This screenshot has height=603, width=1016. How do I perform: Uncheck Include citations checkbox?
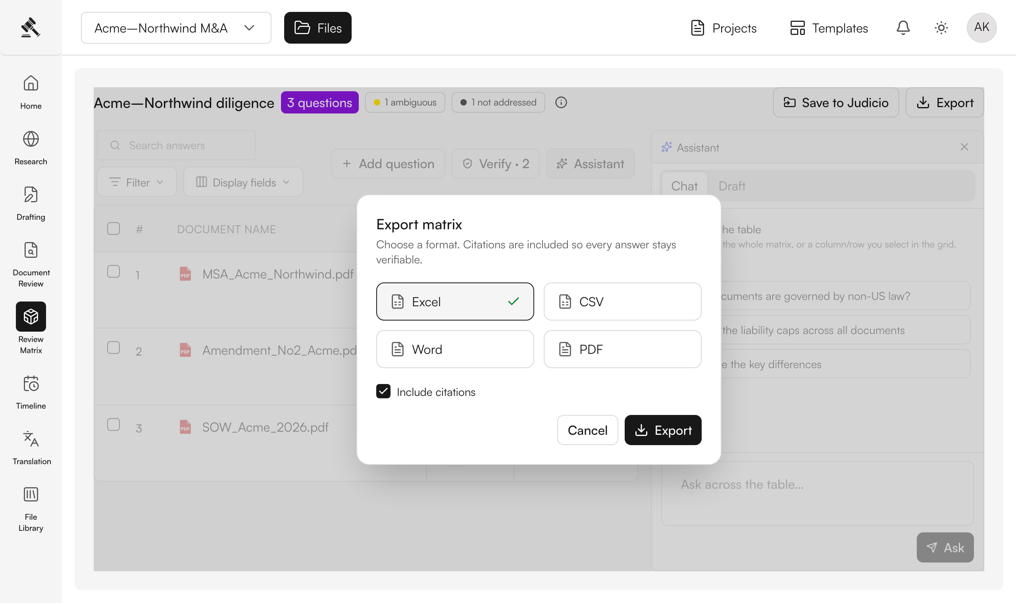(x=383, y=391)
